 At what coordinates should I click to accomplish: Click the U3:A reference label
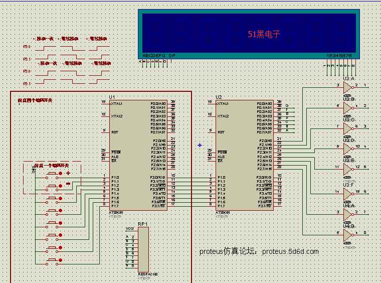[349, 79]
